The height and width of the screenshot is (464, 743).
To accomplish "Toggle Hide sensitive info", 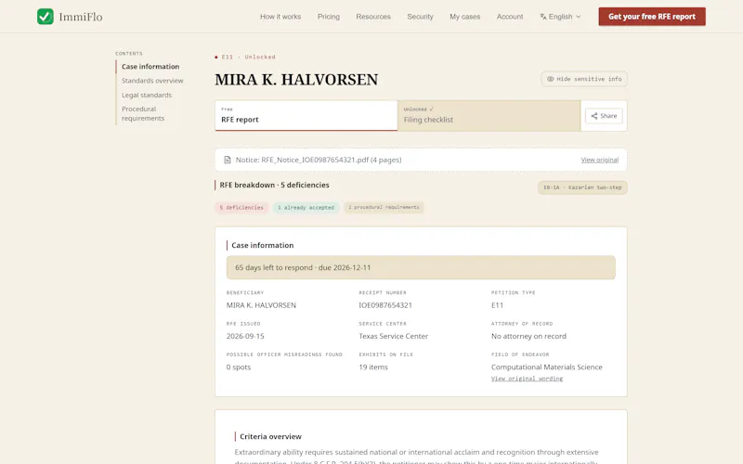I will pyautogui.click(x=584, y=79).
